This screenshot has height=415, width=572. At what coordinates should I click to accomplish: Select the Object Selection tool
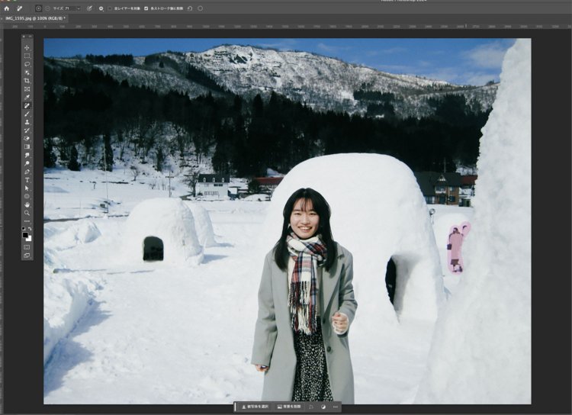(27, 72)
